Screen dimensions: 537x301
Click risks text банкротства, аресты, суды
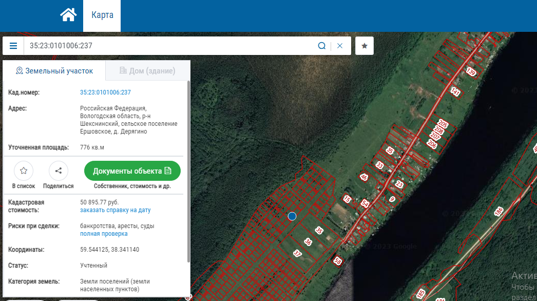[117, 225]
